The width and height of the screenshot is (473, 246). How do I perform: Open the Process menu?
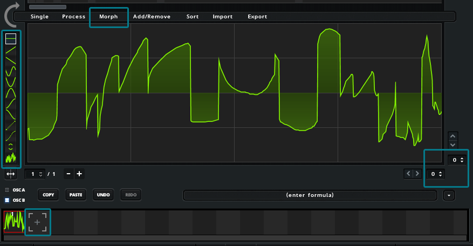(x=73, y=17)
